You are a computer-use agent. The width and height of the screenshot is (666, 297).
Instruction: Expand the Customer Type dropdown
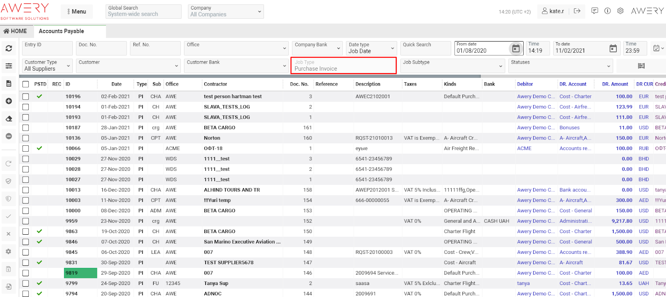[47, 66]
